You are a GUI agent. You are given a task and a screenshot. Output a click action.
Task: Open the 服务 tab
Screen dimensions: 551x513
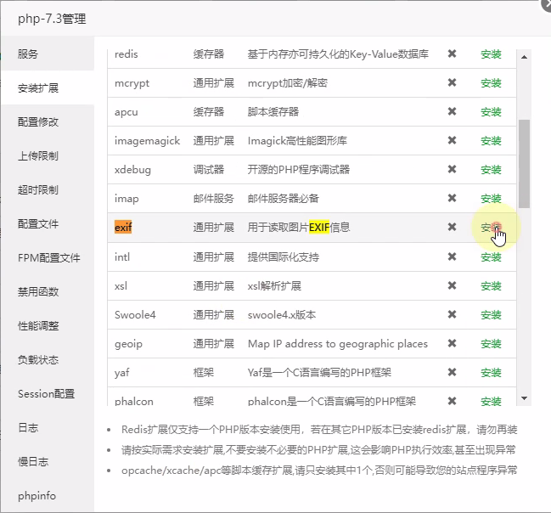(48, 54)
